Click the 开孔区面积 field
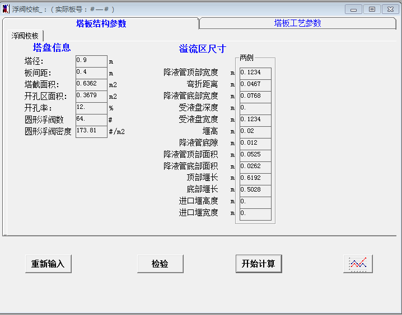 [91, 97]
